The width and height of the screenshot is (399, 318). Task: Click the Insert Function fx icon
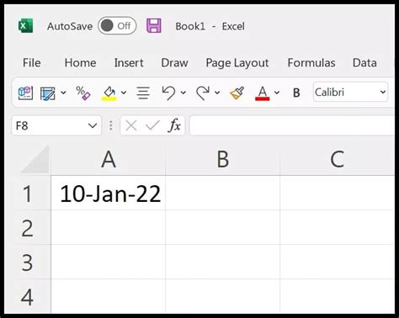pos(174,125)
